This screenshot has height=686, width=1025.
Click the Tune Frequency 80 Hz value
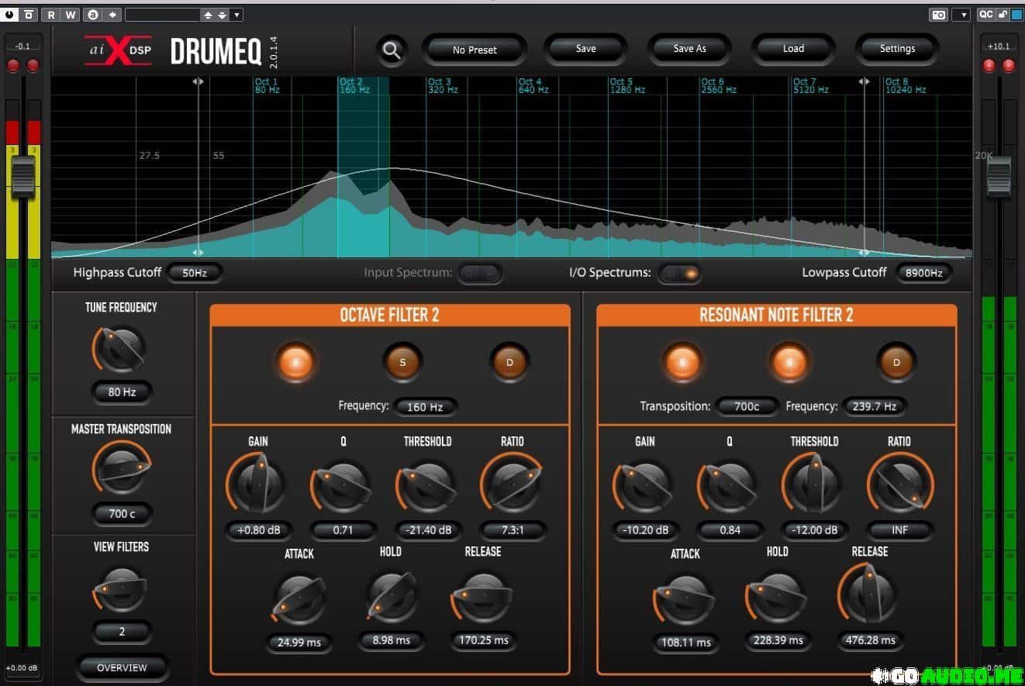pyautogui.click(x=122, y=392)
